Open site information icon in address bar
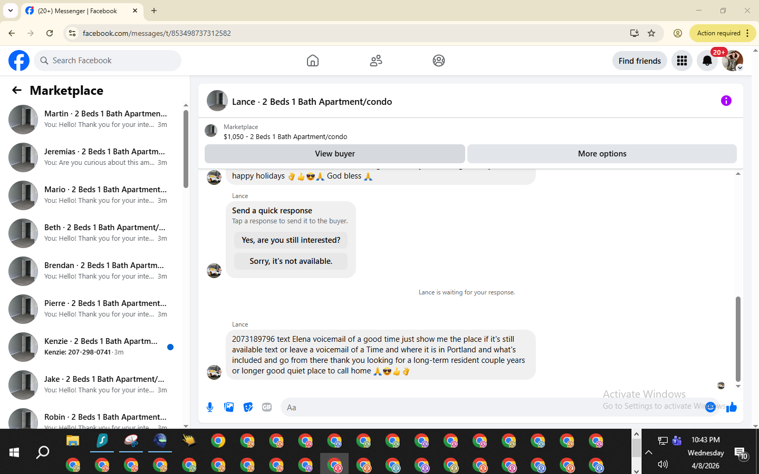The height and width of the screenshot is (474, 759). [x=72, y=33]
